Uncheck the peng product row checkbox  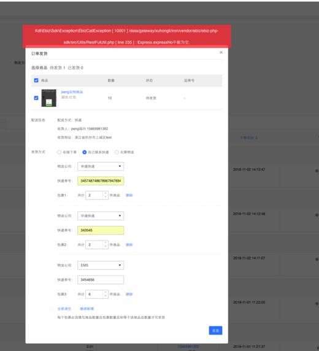click(36, 98)
